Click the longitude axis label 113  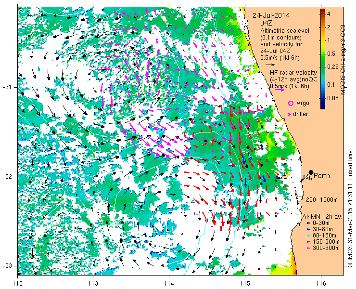[93, 284]
